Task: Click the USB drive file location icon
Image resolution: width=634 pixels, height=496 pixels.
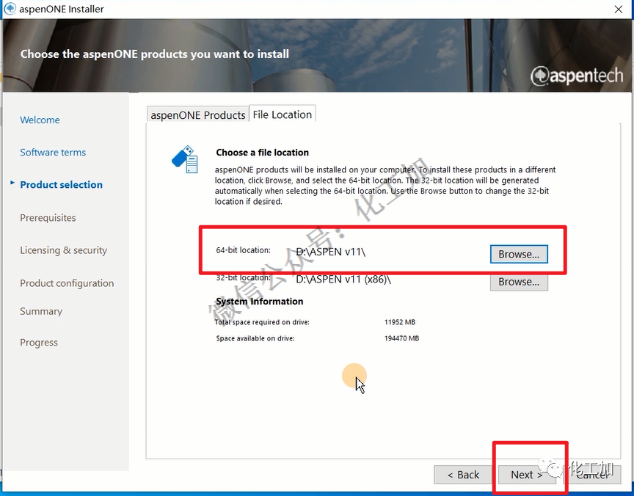Action: 185,159
